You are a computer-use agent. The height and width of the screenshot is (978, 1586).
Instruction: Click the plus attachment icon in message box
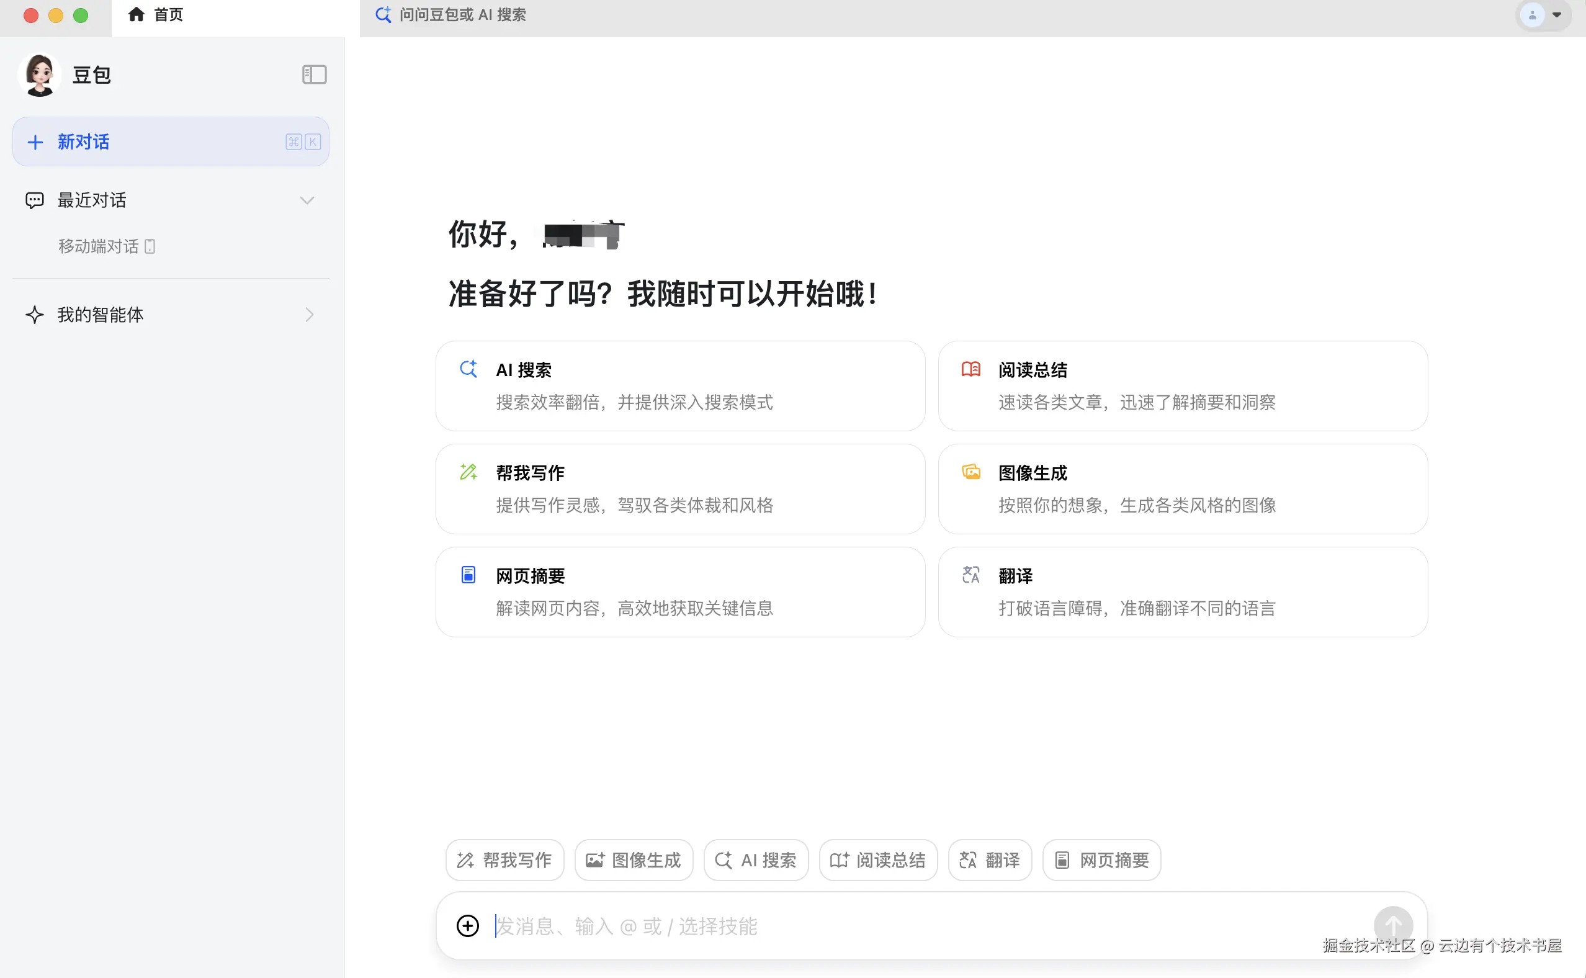pyautogui.click(x=467, y=926)
